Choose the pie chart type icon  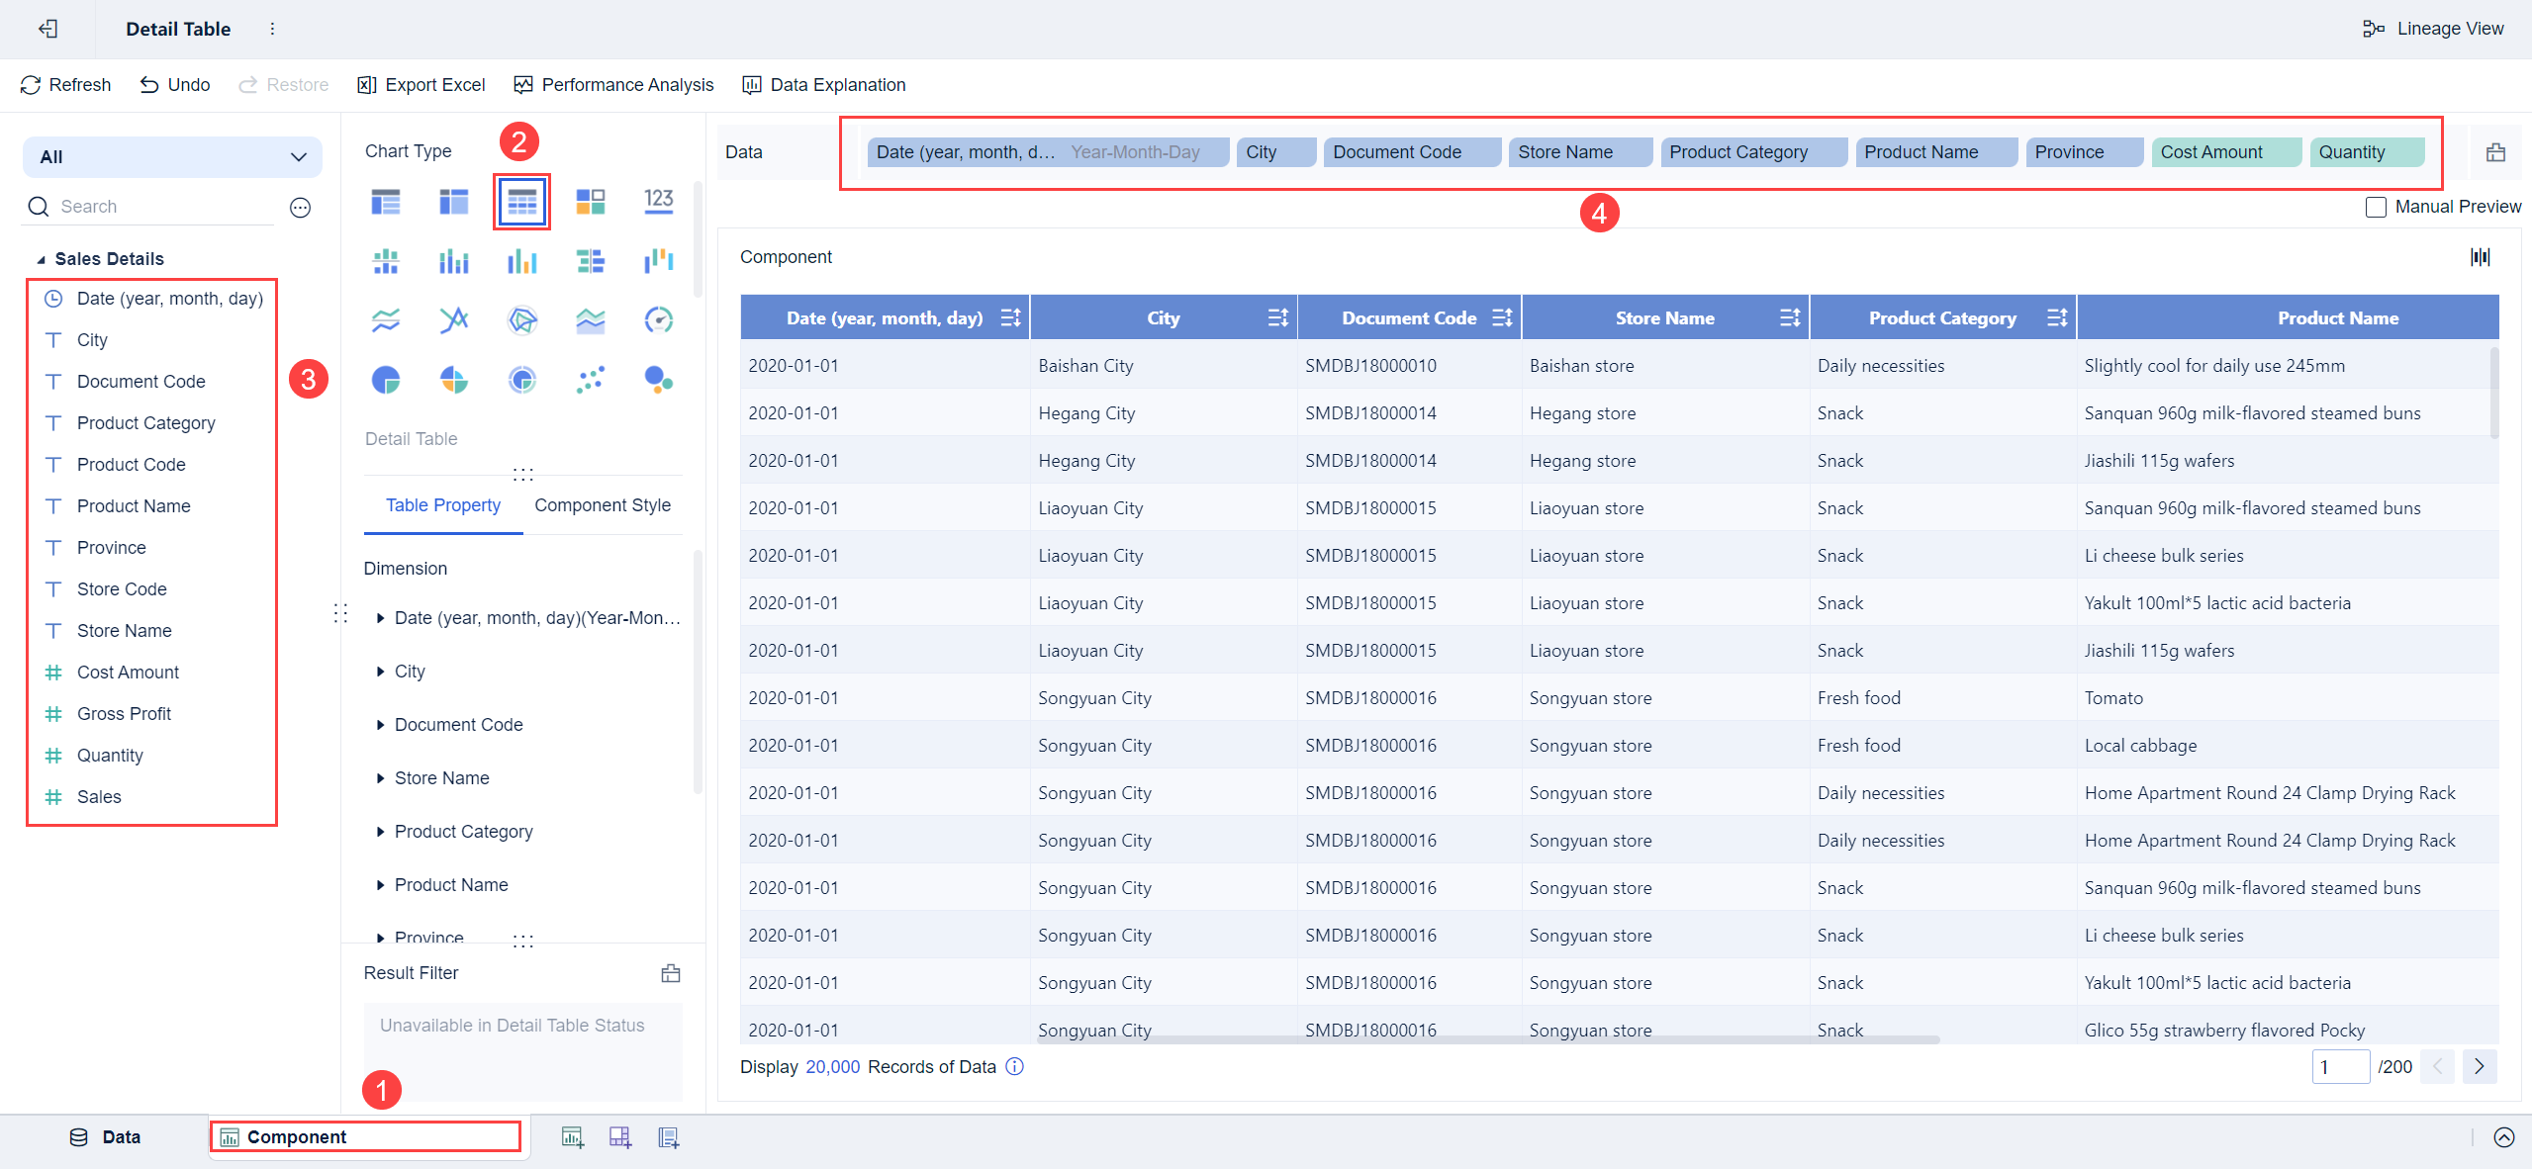(x=386, y=380)
